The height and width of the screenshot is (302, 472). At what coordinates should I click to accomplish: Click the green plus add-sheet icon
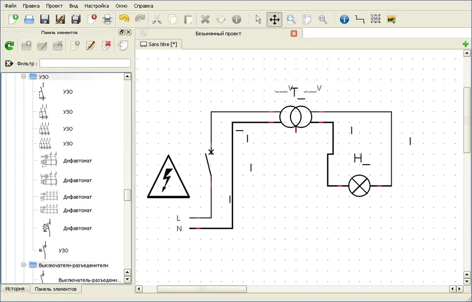tap(466, 44)
